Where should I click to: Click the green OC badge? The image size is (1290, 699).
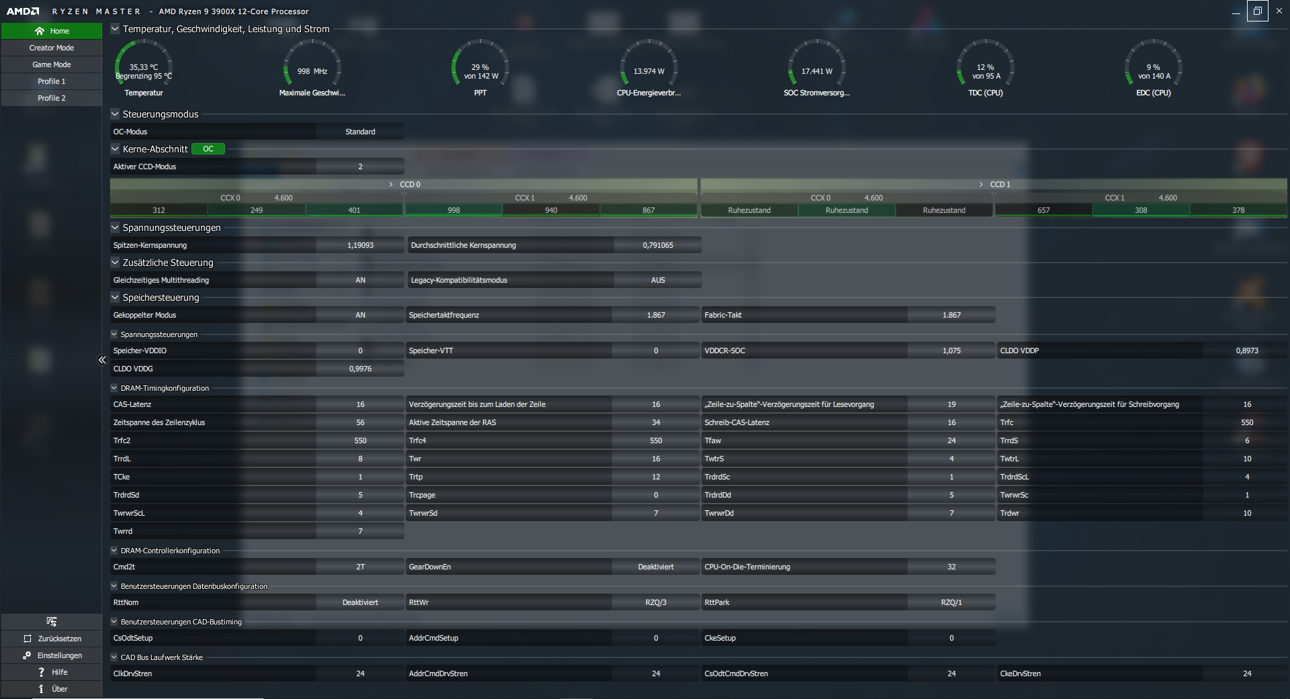point(208,149)
